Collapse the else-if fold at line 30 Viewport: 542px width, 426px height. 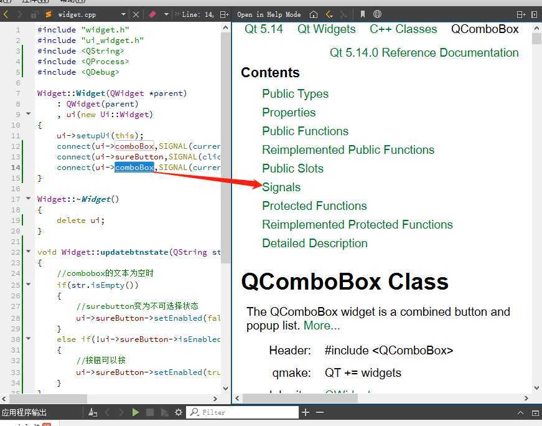(29, 338)
